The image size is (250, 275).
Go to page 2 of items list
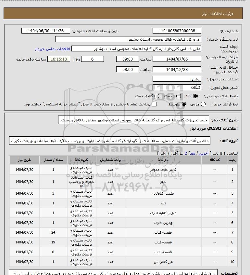point(186,153)
